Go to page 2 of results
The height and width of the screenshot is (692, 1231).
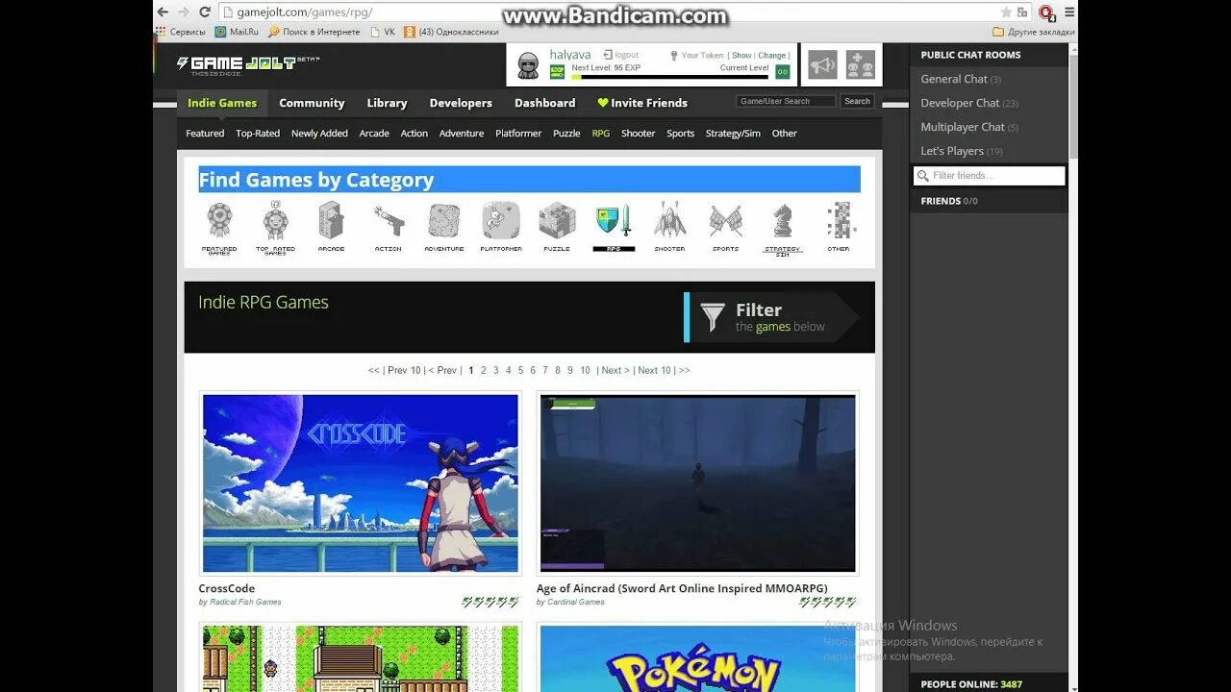pyautogui.click(x=484, y=370)
